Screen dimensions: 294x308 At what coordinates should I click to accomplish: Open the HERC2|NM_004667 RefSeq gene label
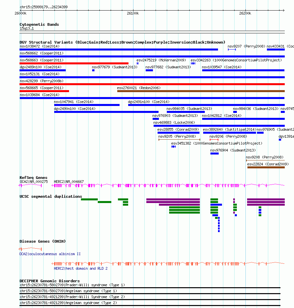pos(69,182)
